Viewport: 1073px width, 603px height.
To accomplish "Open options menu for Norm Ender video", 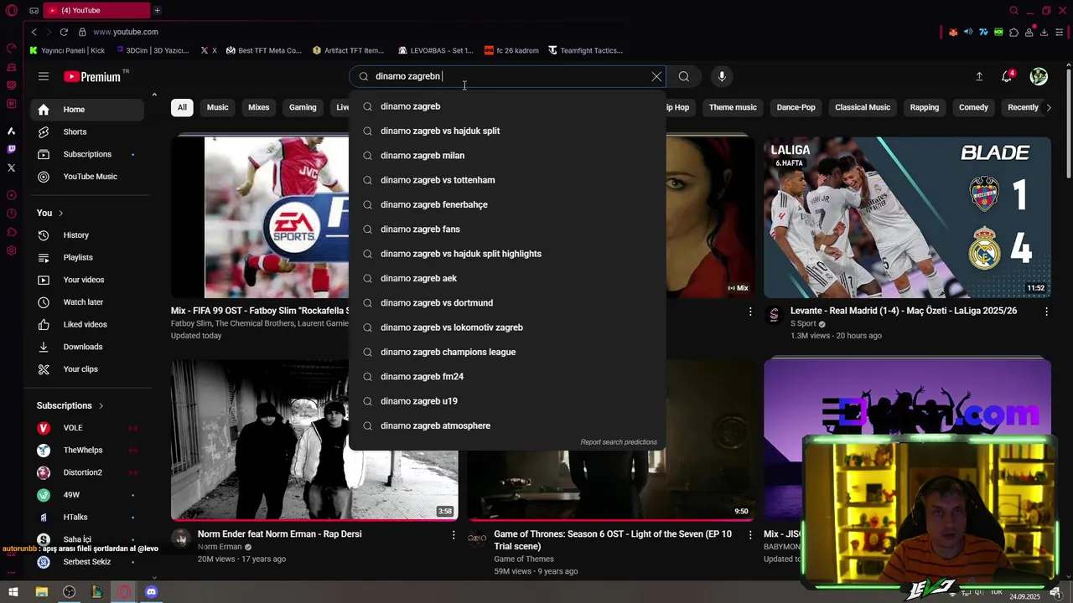I will (x=454, y=534).
